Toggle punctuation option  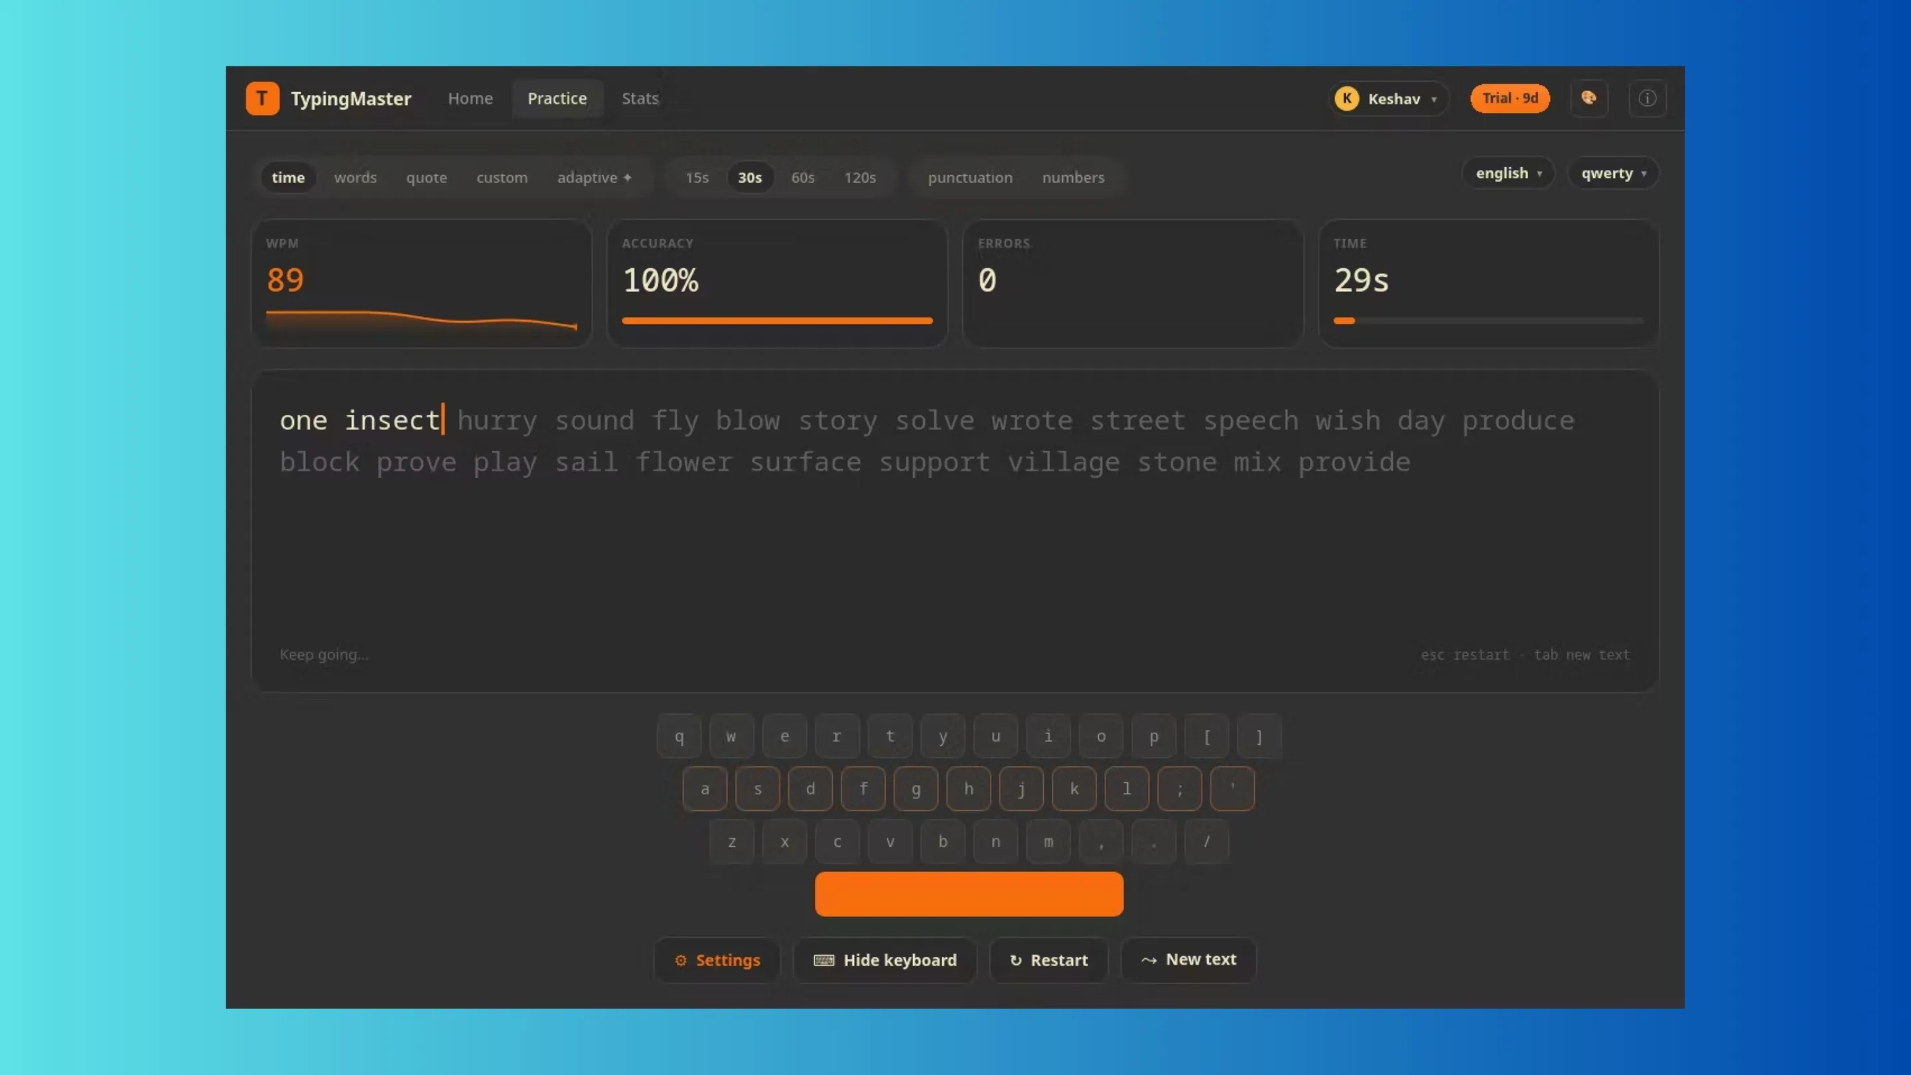point(969,177)
